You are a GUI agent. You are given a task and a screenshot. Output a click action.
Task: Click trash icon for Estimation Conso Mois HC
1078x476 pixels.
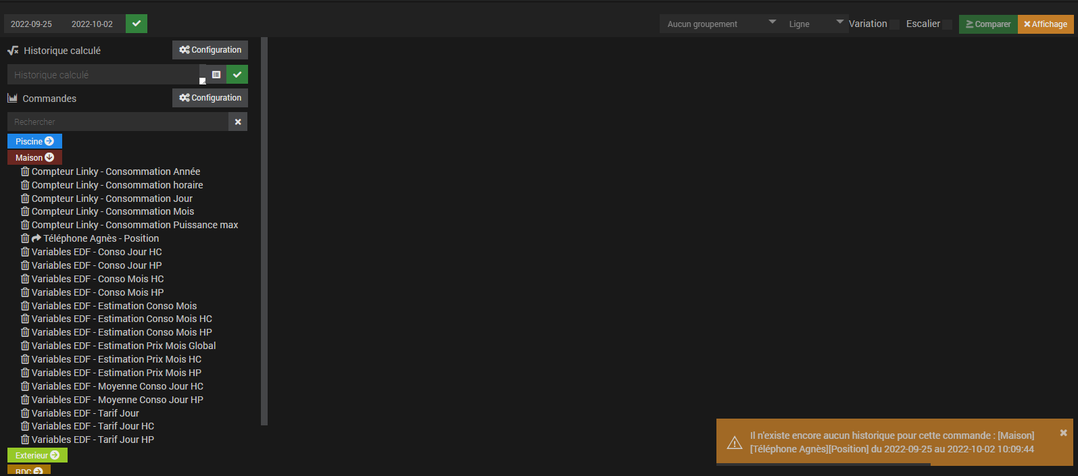(x=25, y=319)
